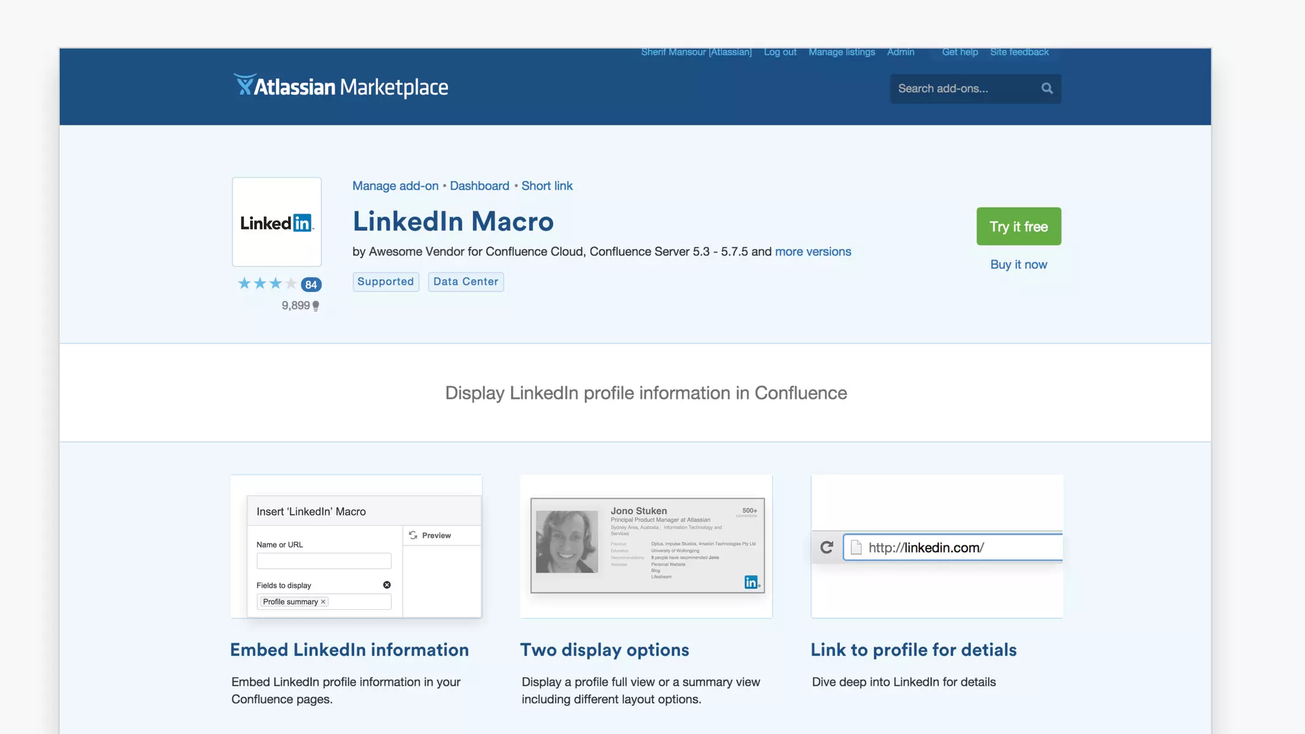
Task: Click the browser reload icon in thumbnail
Action: (826, 547)
